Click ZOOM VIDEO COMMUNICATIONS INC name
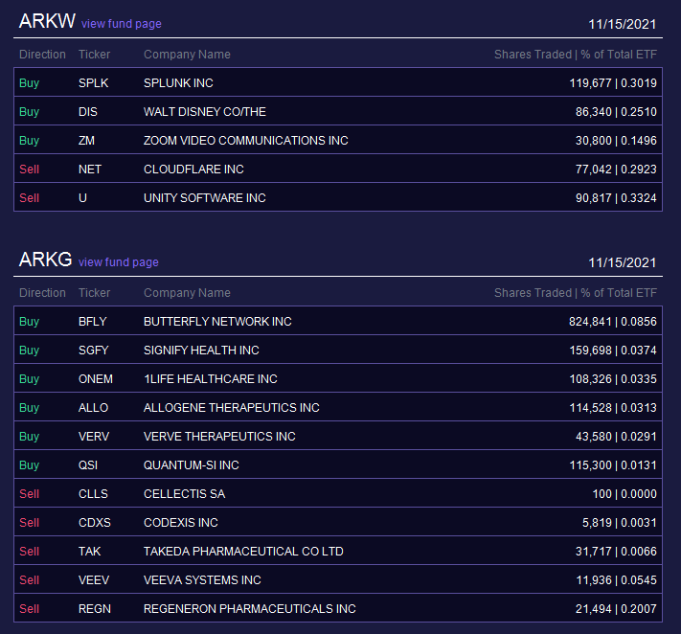This screenshot has width=681, height=634. click(246, 140)
